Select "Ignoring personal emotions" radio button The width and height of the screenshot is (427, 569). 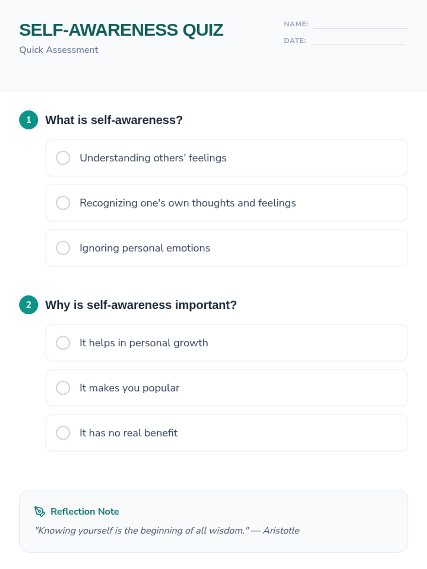pyautogui.click(x=63, y=248)
